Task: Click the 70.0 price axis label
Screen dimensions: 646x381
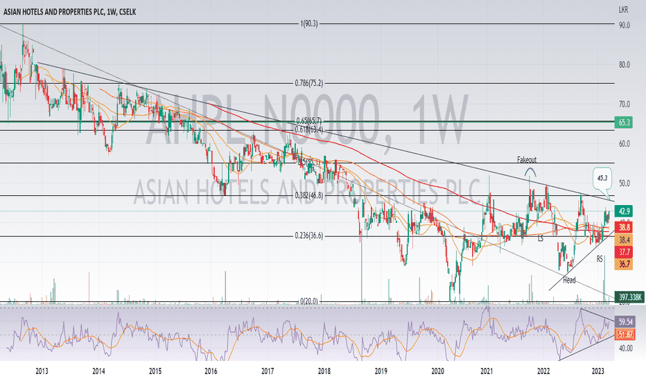Action: (x=624, y=104)
